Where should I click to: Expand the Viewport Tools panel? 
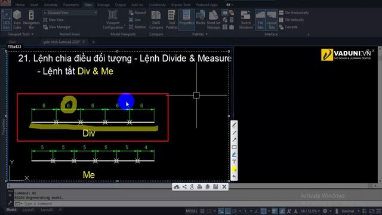point(20,35)
